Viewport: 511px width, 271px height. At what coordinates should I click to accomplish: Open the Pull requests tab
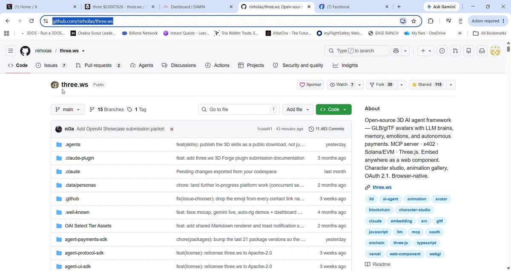coord(98,65)
